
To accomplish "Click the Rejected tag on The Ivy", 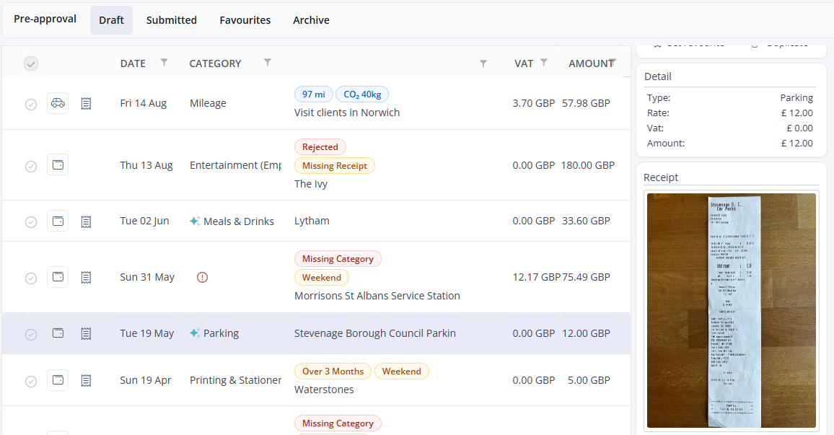I will click(x=320, y=146).
